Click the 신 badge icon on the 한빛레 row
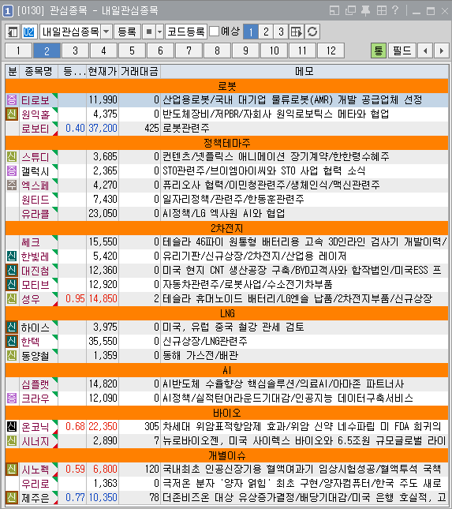This screenshot has width=452, height=509. click(12, 256)
